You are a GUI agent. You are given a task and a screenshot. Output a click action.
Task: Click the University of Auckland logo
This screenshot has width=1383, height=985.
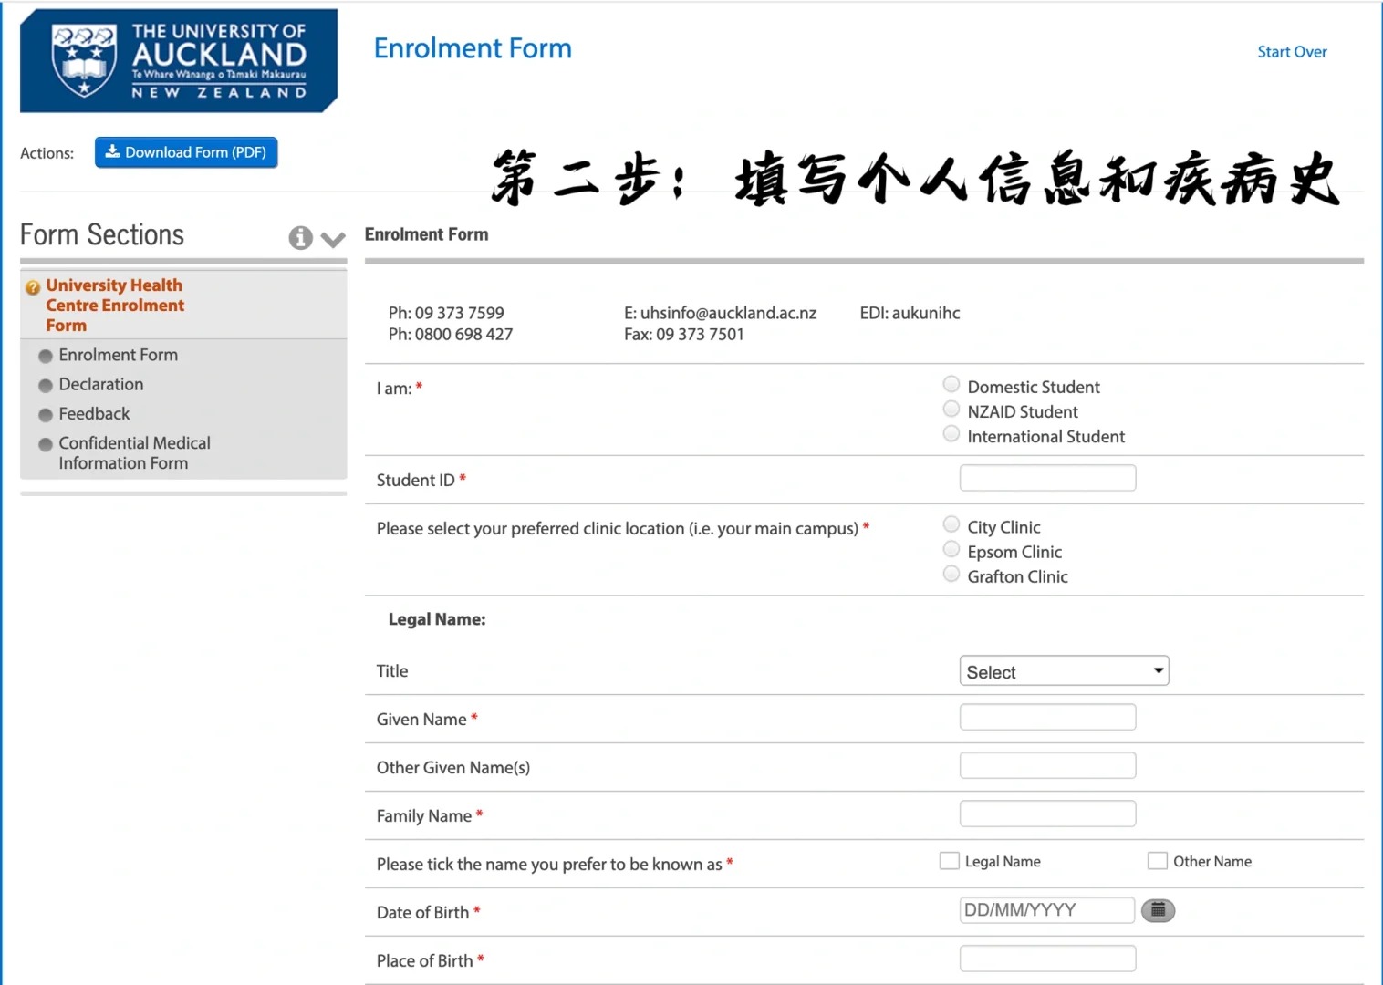[179, 61]
